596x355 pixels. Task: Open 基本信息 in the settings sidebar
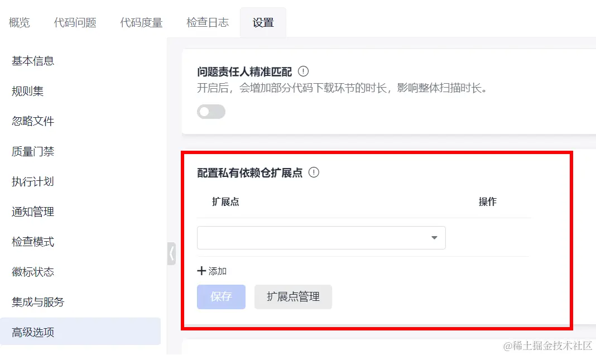33,61
